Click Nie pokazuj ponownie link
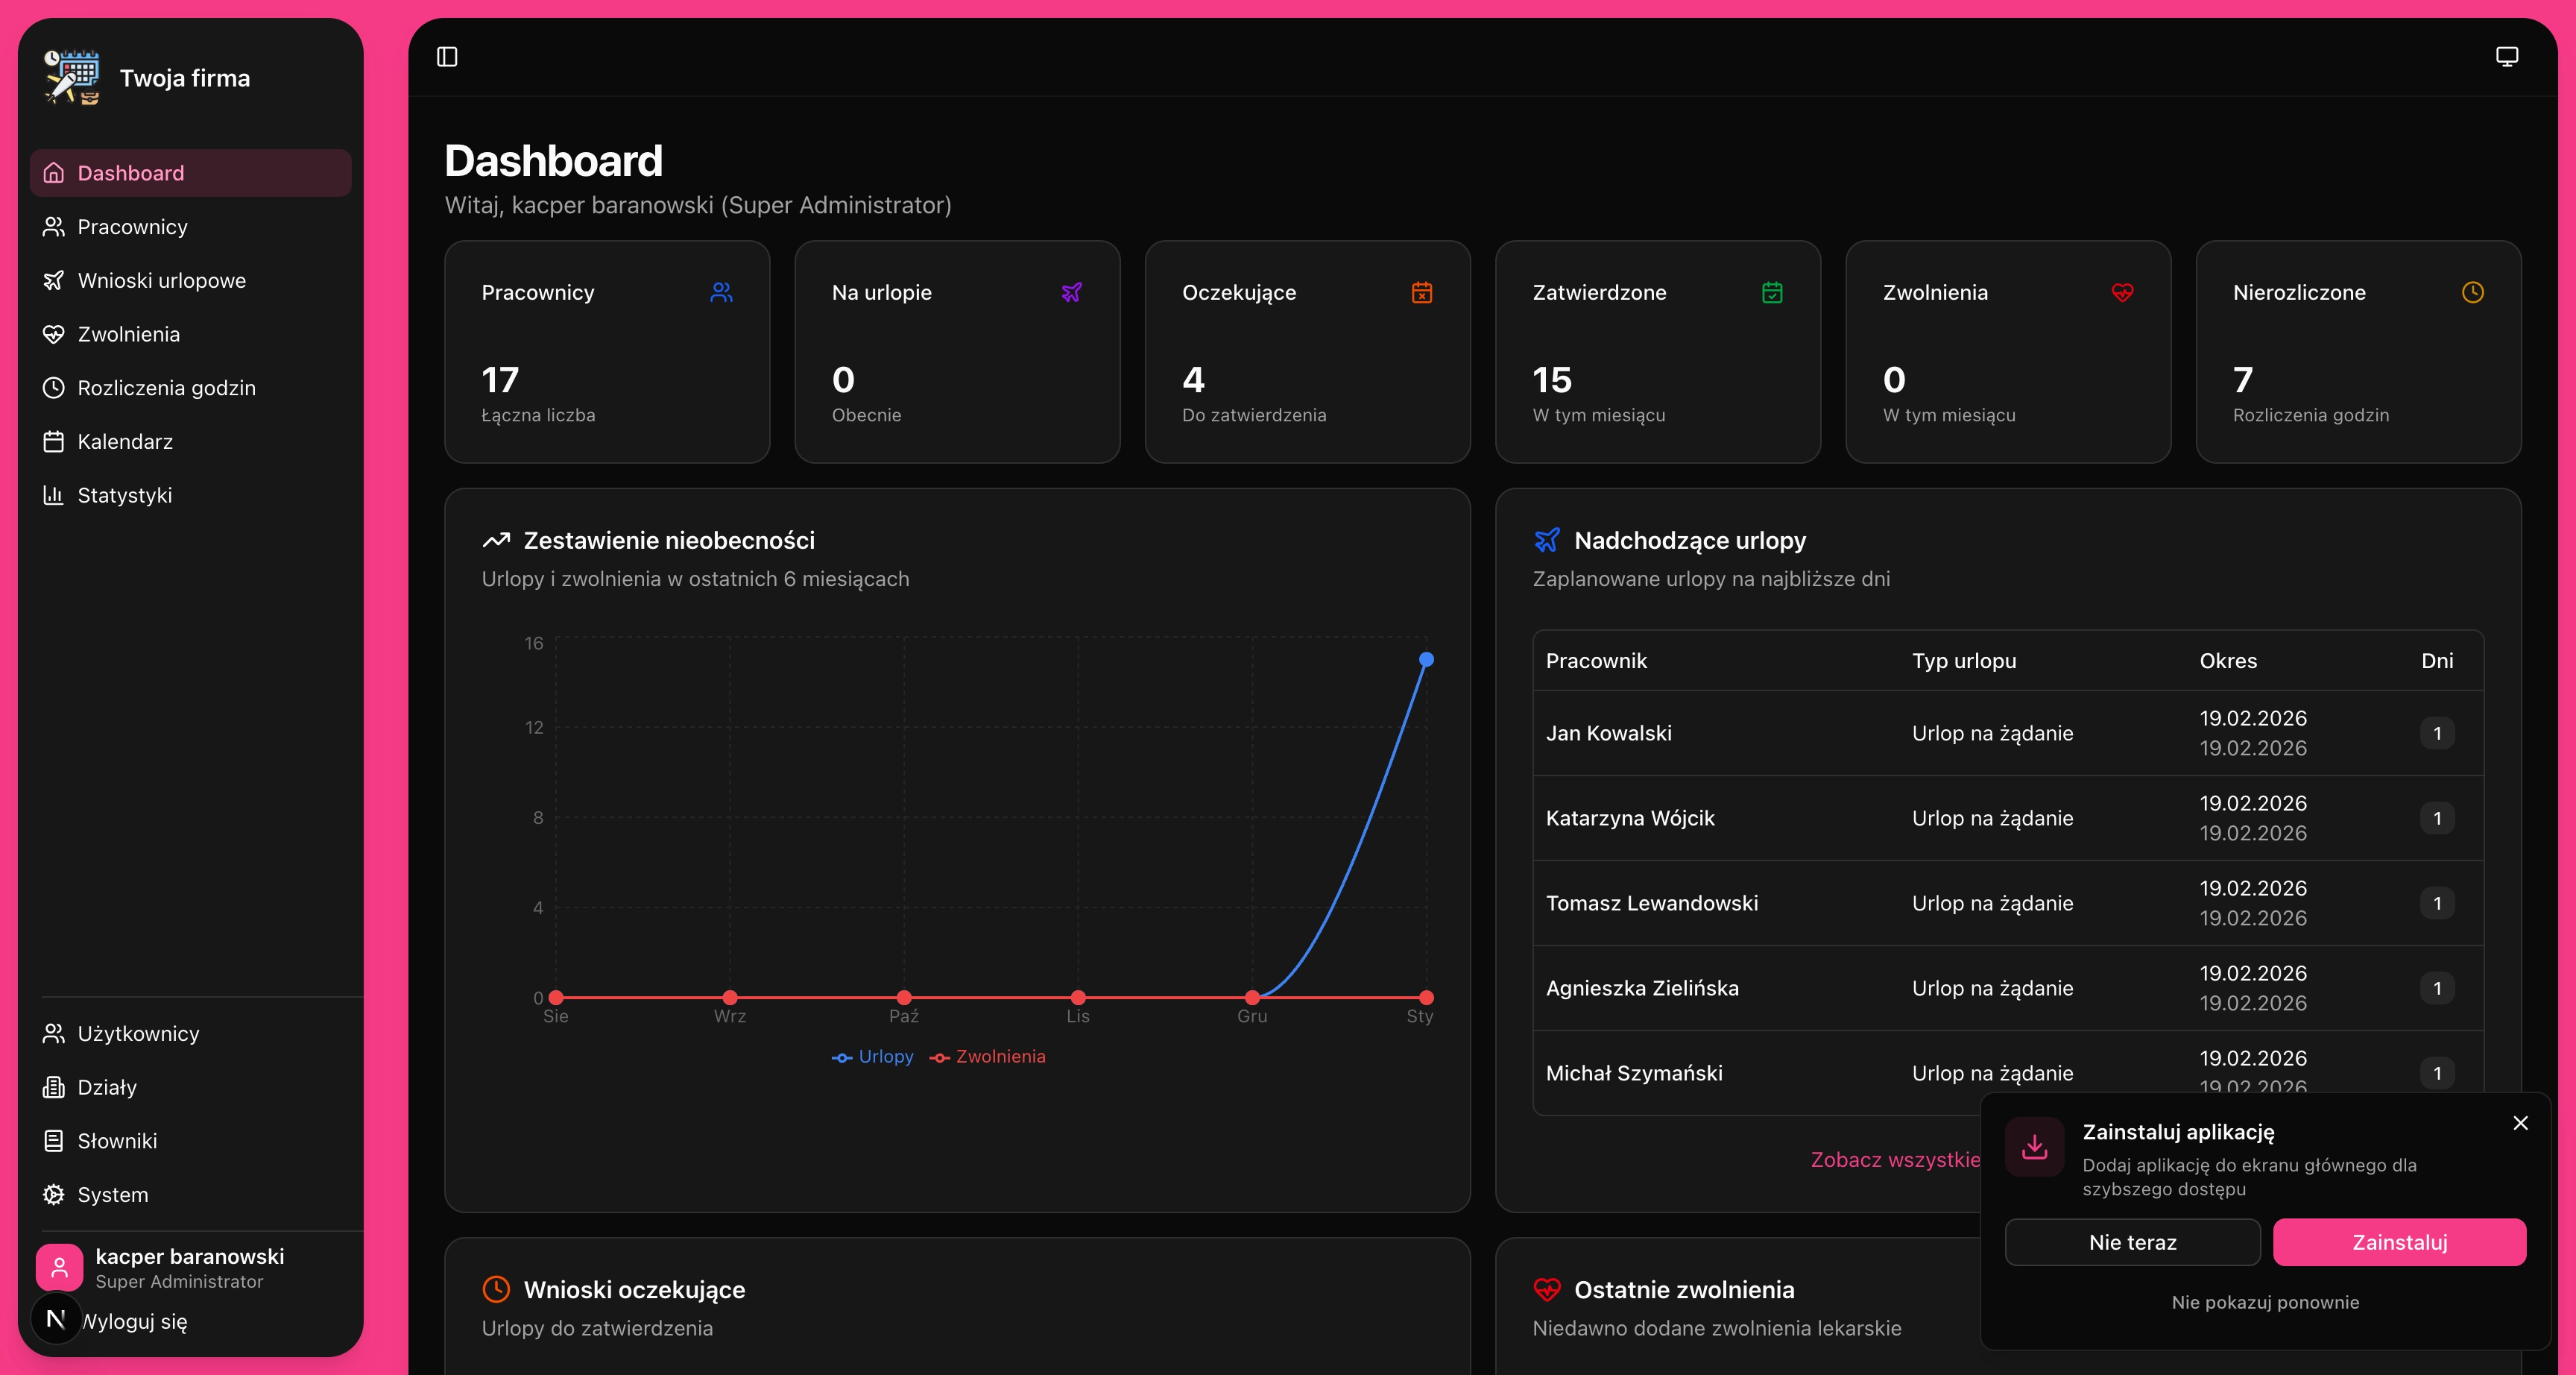The height and width of the screenshot is (1375, 2576). [x=2265, y=1302]
